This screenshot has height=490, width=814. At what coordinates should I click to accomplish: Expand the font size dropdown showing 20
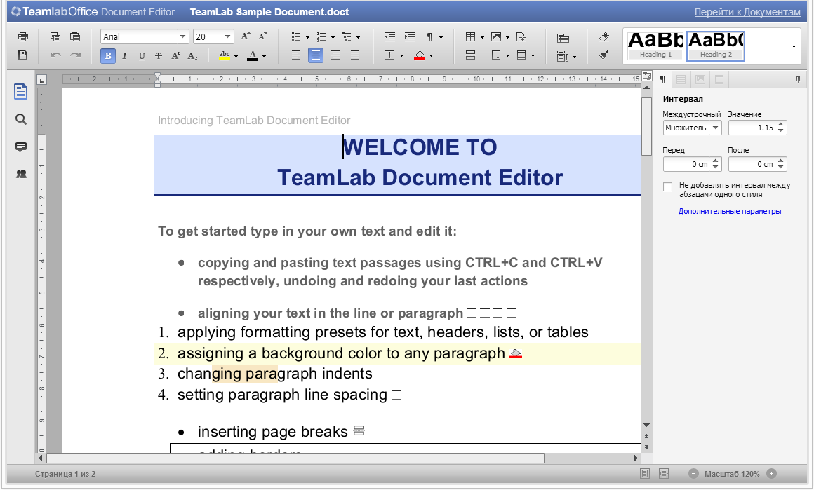coord(227,36)
